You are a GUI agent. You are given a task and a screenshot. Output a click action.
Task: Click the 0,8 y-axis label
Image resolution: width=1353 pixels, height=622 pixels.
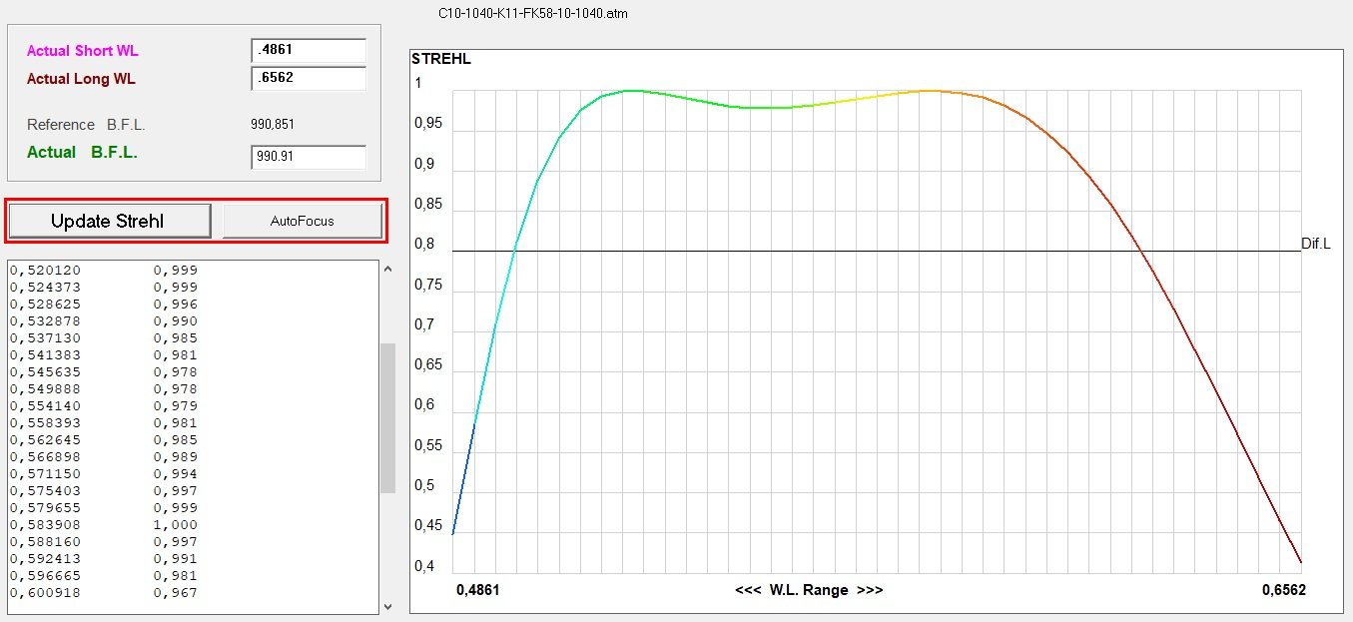pos(424,244)
